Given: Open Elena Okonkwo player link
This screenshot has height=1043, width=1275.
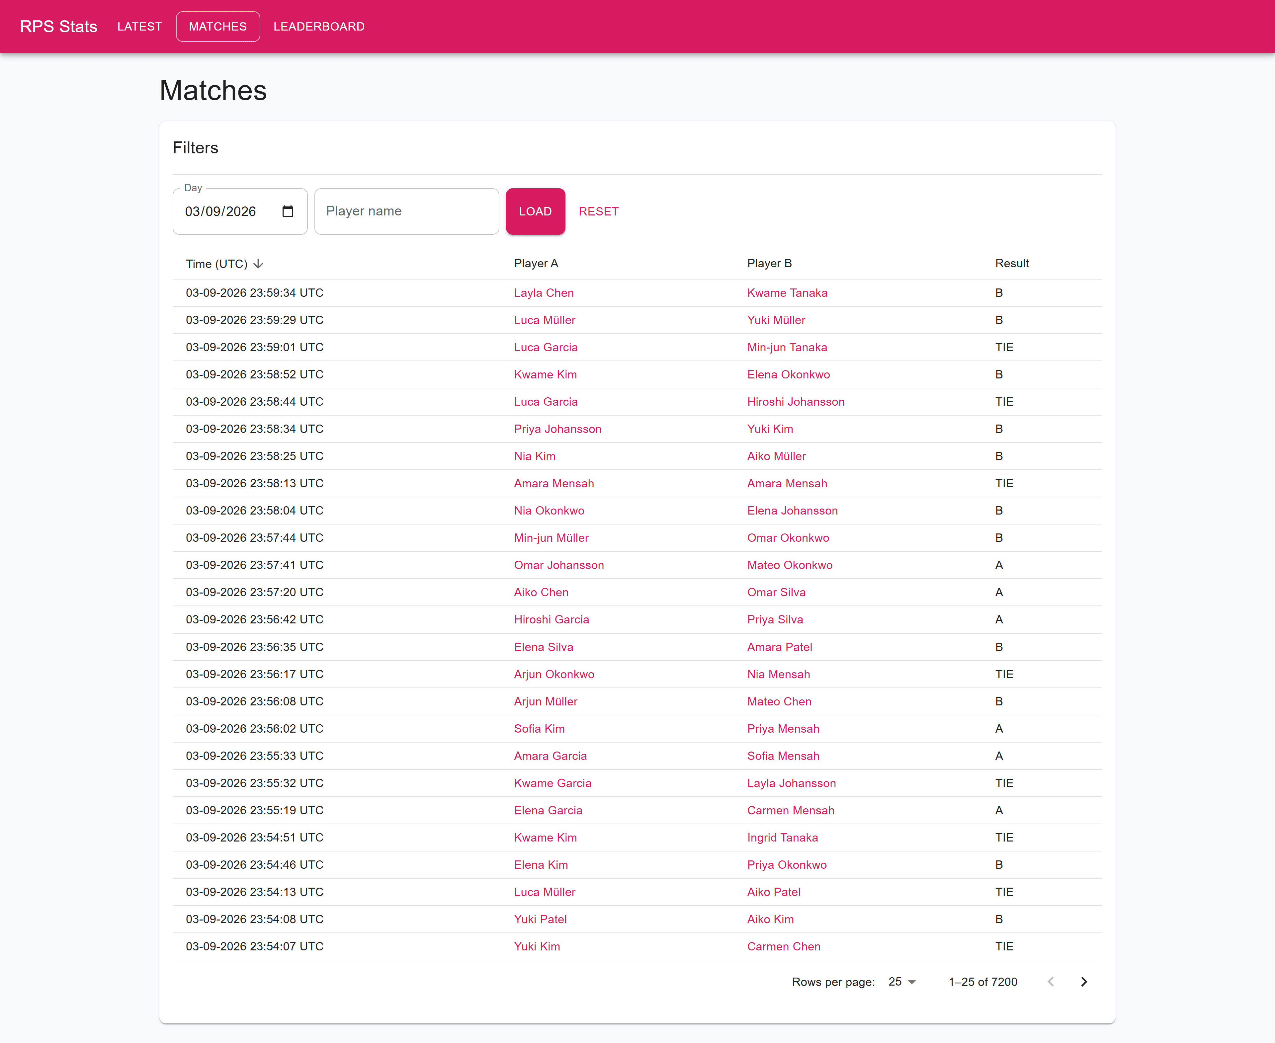Looking at the screenshot, I should (x=788, y=375).
